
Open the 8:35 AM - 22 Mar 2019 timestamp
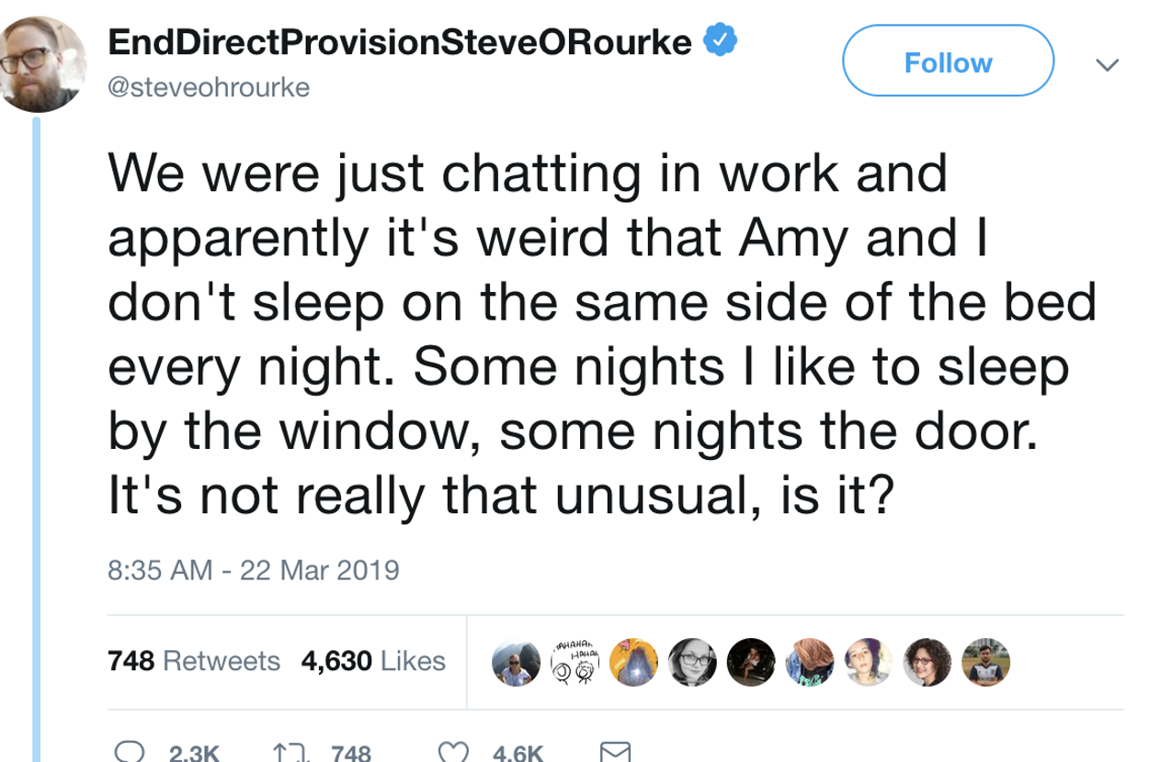point(254,570)
